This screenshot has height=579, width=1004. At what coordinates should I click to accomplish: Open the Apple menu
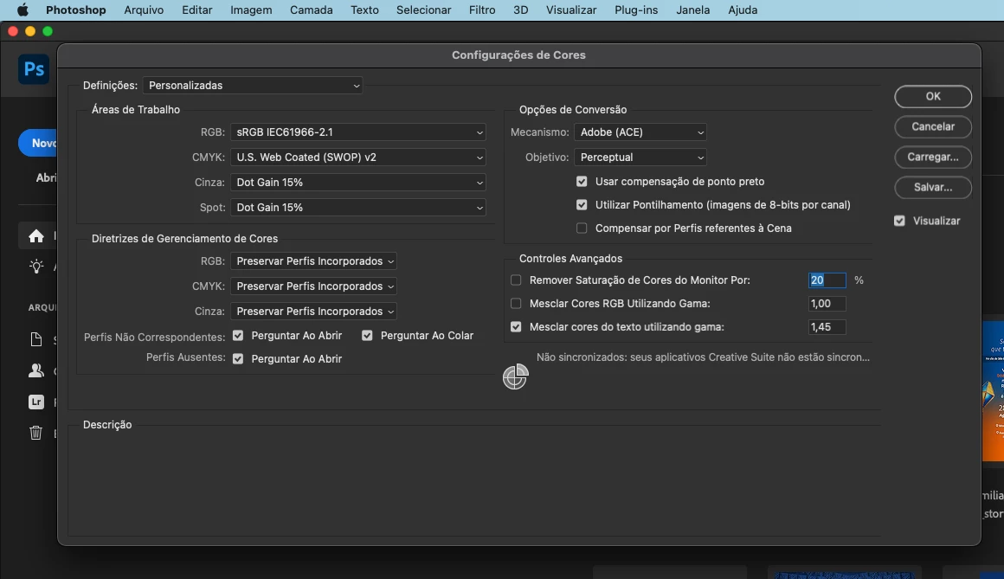click(x=23, y=10)
